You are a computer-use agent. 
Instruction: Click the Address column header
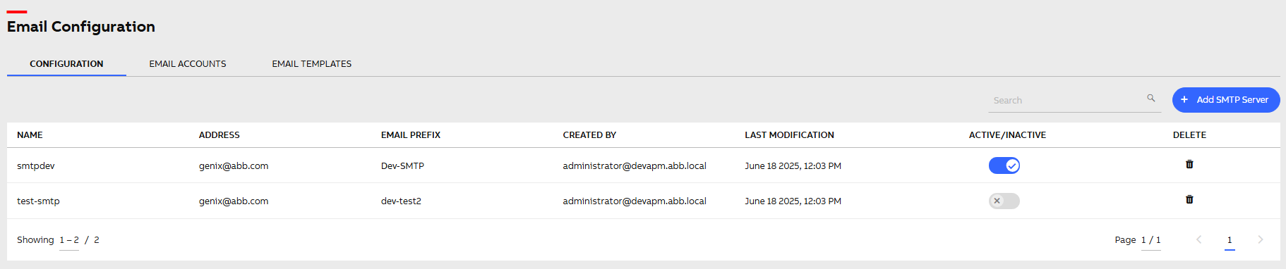220,134
